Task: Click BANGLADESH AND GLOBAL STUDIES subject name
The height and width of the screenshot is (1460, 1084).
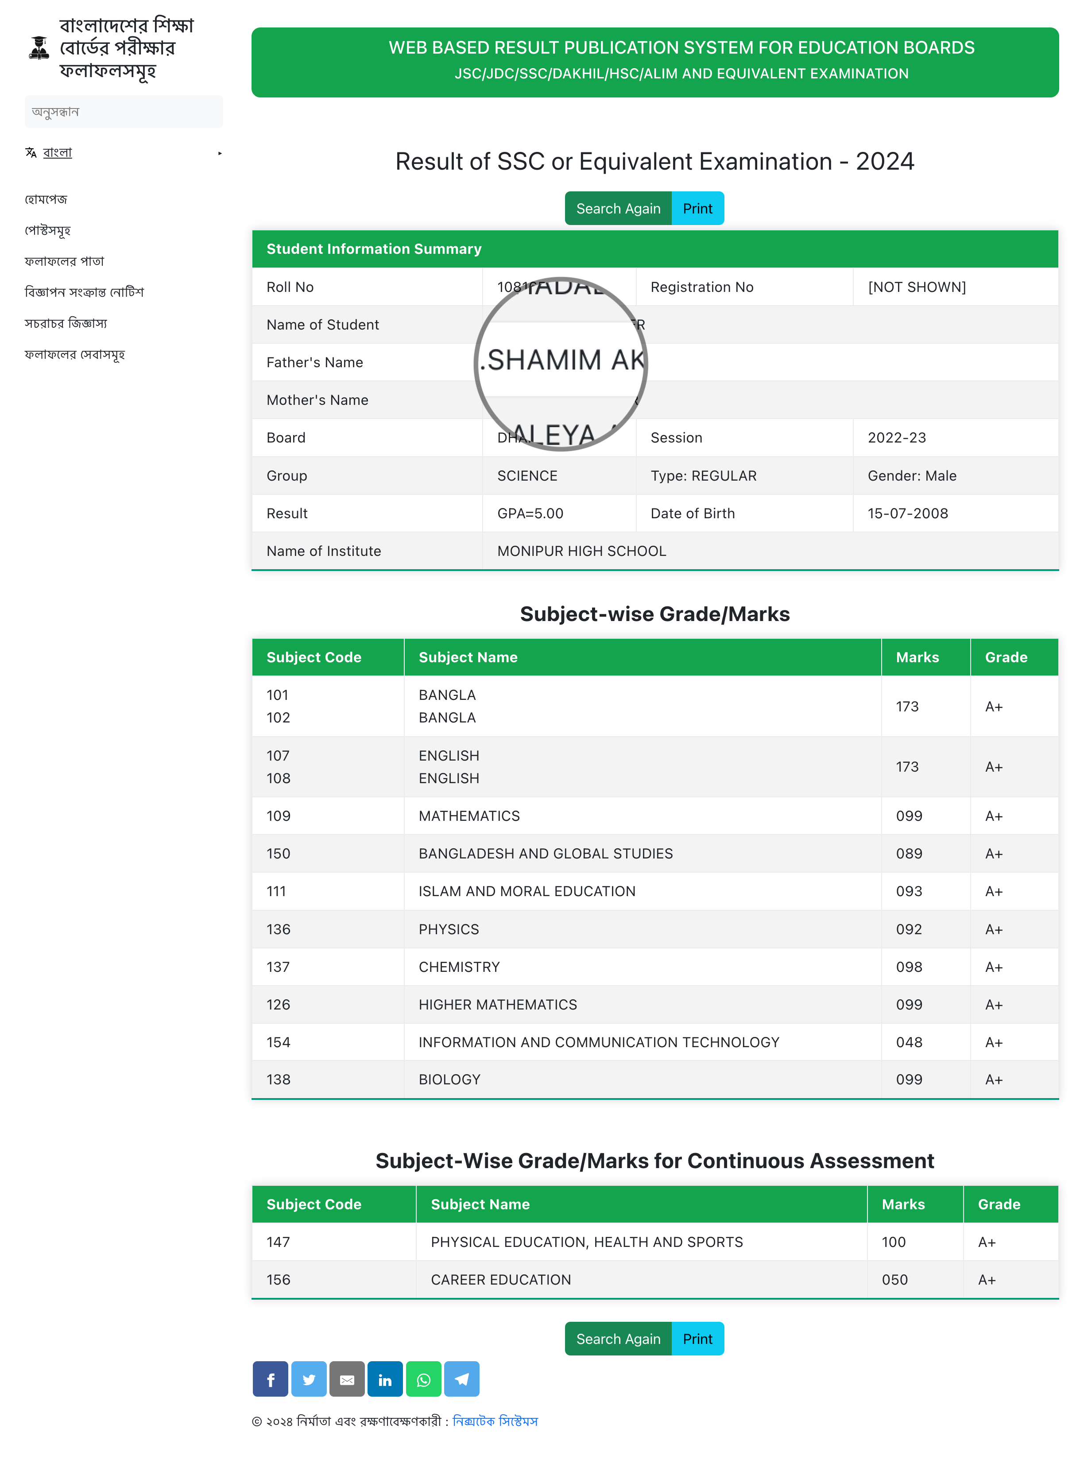Action: (x=546, y=854)
